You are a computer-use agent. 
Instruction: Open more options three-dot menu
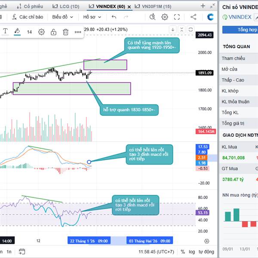[x=78, y=32]
